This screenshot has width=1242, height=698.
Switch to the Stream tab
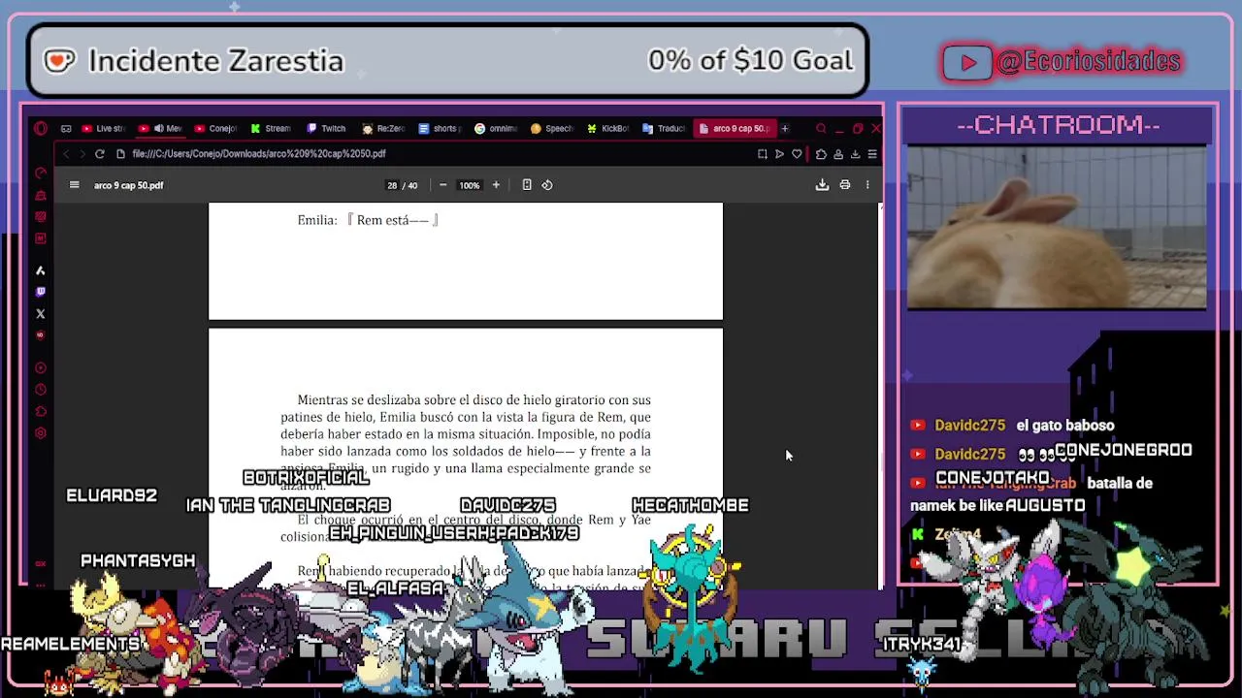[x=271, y=128]
